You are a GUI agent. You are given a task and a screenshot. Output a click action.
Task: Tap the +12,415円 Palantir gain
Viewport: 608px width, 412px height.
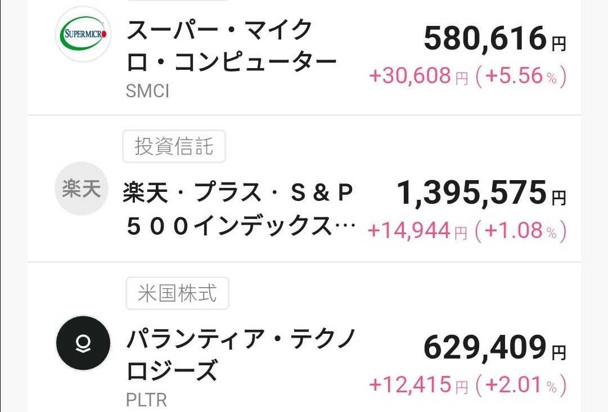[x=418, y=385]
